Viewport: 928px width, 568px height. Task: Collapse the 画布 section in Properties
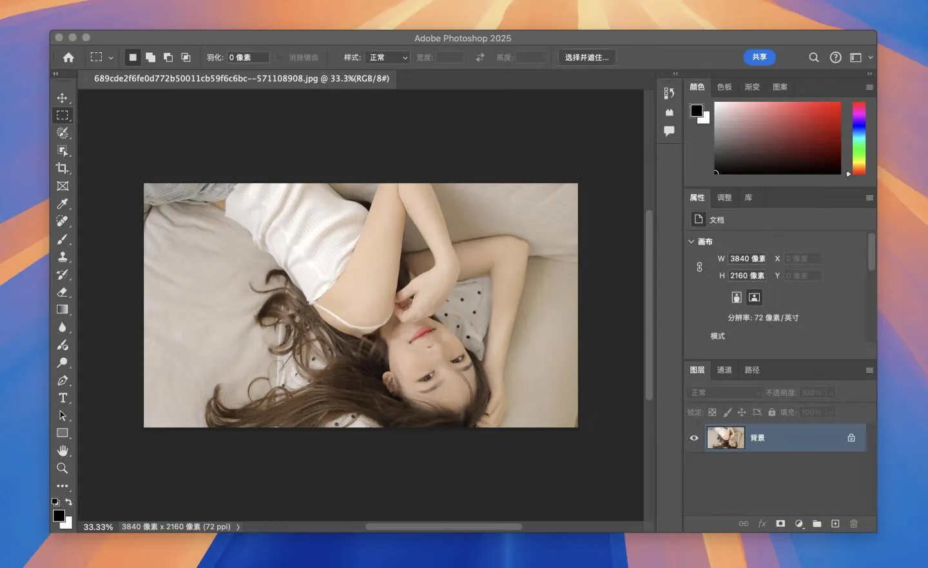pos(691,241)
